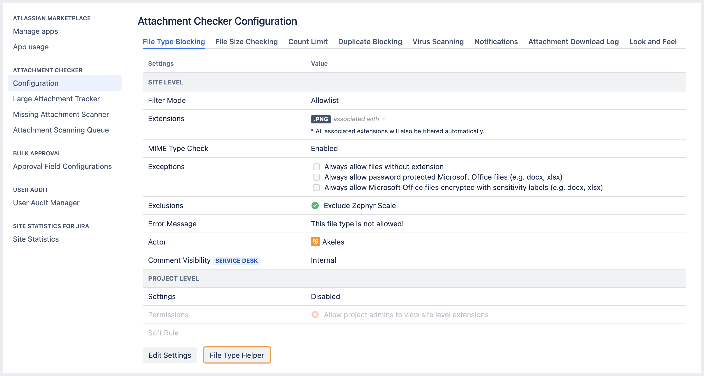The height and width of the screenshot is (376, 704).
Task: Click the red X icon beside Permissions
Action: 315,315
